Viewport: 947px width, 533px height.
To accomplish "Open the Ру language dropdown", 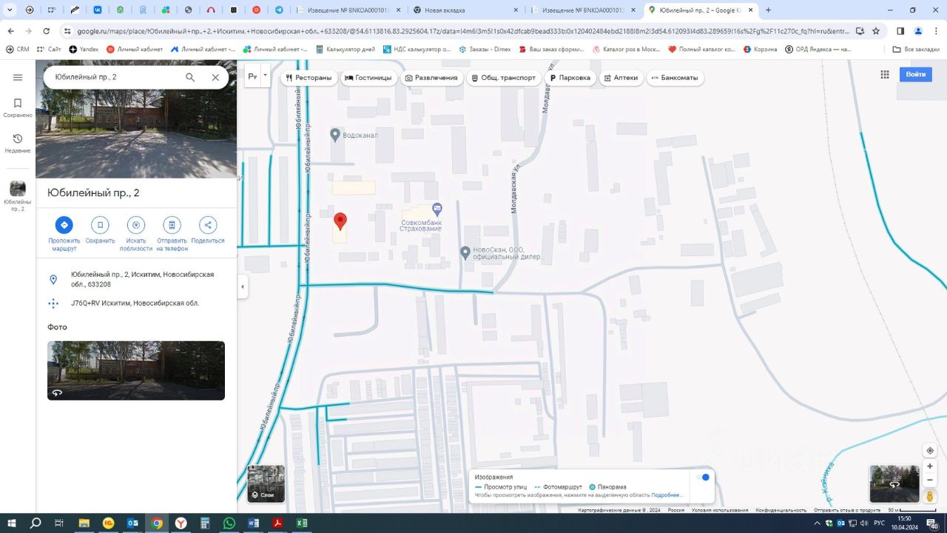I will (257, 76).
